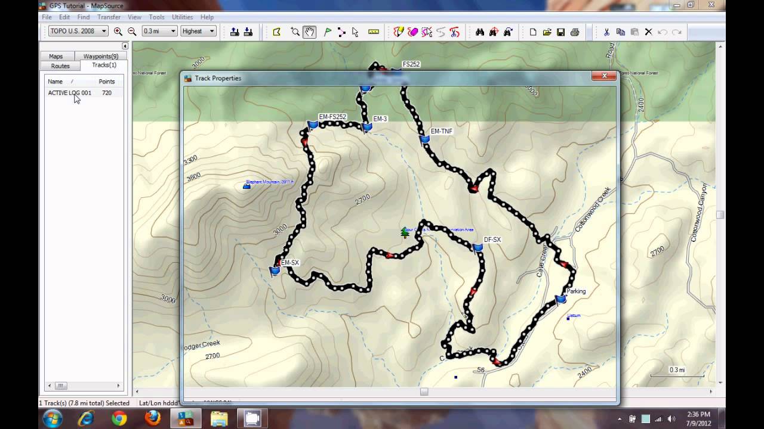764x429 pixels.
Task: Close the Track Properties dialog
Action: click(603, 76)
